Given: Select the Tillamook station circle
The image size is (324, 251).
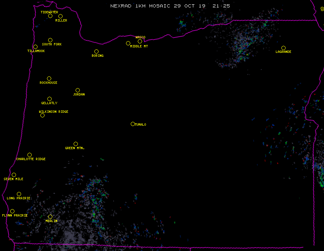Looking at the screenshot, I should 35,47.
